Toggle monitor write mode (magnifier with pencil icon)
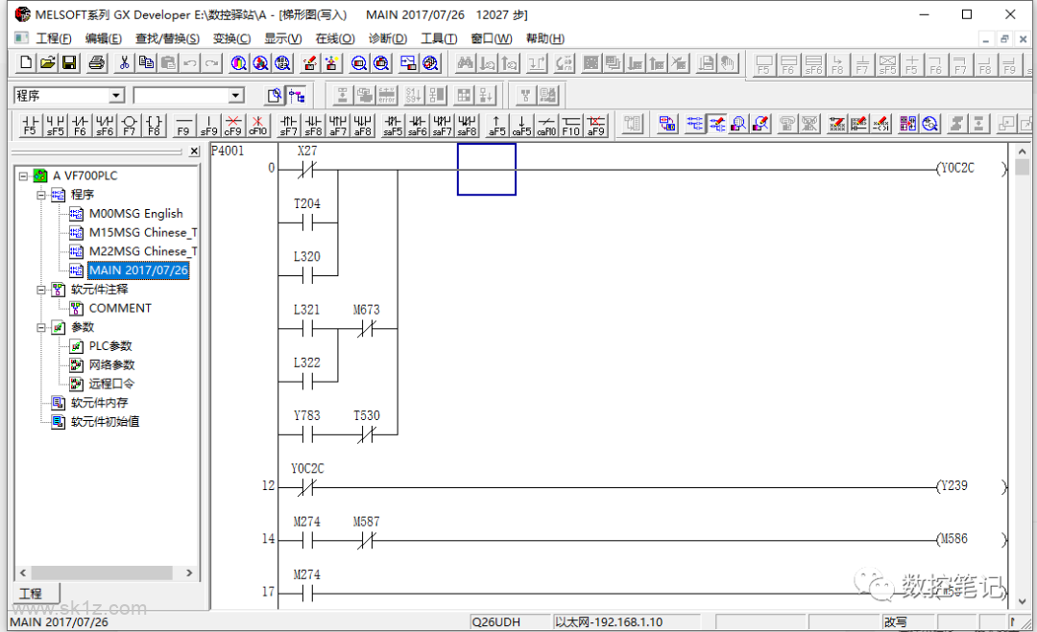The width and height of the screenshot is (1037, 632). [761, 124]
